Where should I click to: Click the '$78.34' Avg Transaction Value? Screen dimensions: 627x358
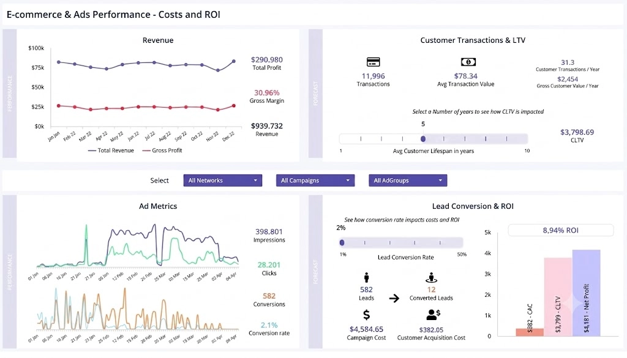(x=465, y=76)
